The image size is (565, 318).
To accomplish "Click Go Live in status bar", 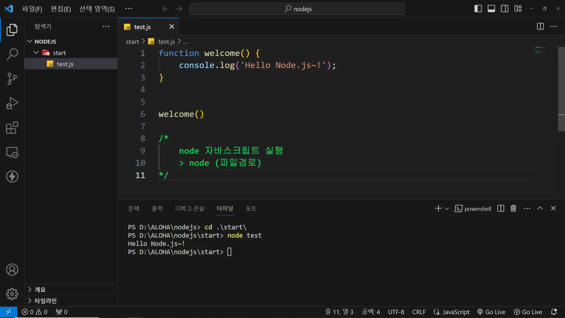I will 491,312.
